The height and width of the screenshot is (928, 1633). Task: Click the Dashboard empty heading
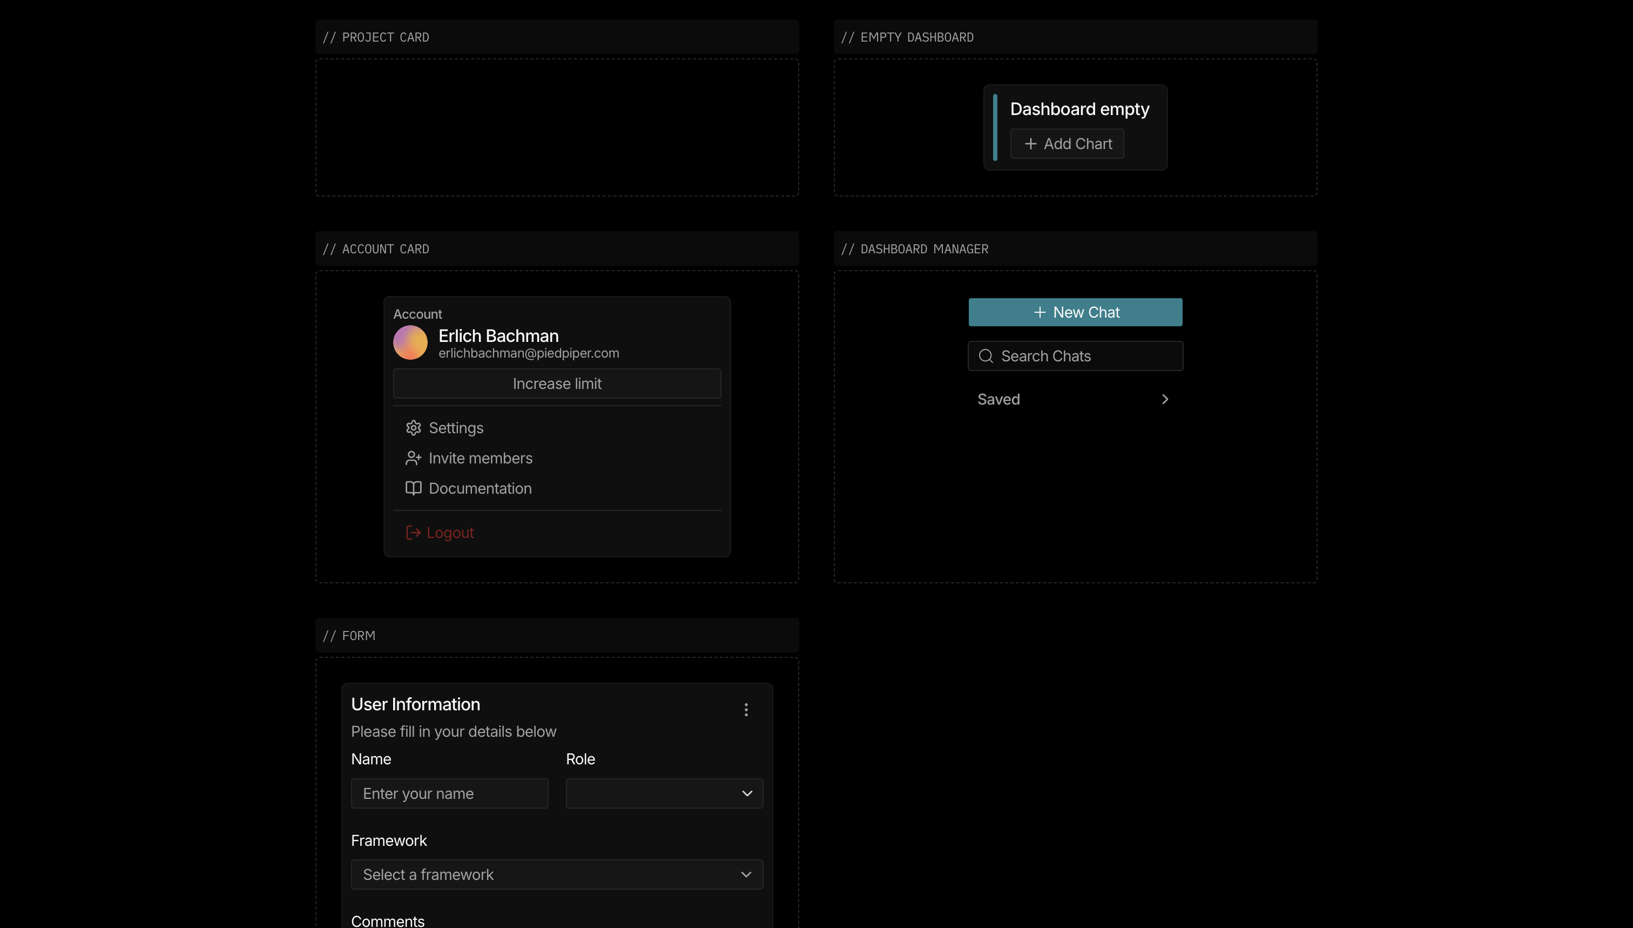point(1079,110)
